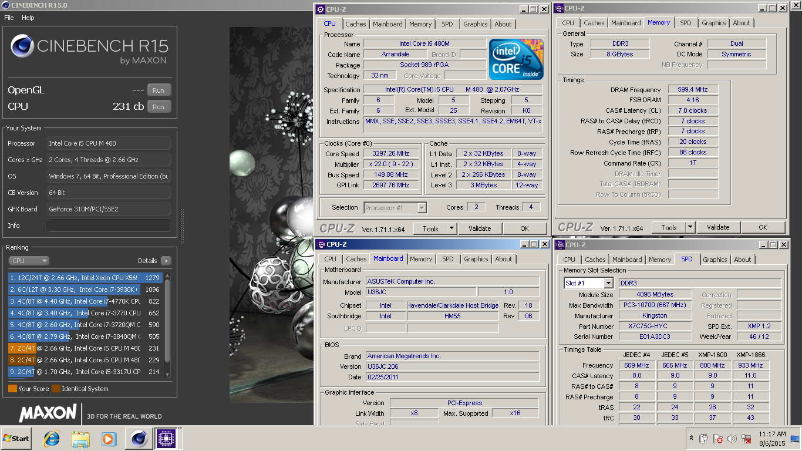Select ranking row 2 Core i7-3930K 1096
Screen dimensions: 802x451
coord(86,290)
